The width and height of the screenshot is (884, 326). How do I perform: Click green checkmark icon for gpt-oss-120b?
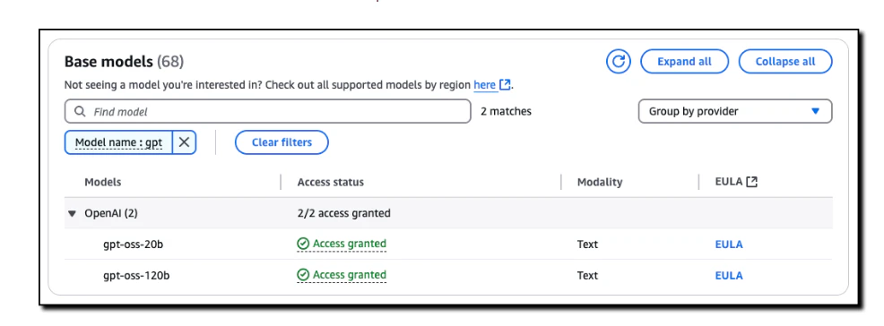[x=303, y=275]
